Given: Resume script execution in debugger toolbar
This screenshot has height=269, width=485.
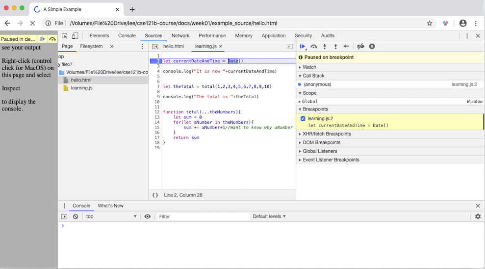Looking at the screenshot, I should click(303, 47).
